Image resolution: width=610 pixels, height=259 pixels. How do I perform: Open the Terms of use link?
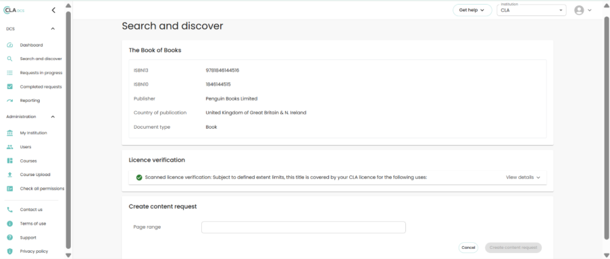coord(33,224)
